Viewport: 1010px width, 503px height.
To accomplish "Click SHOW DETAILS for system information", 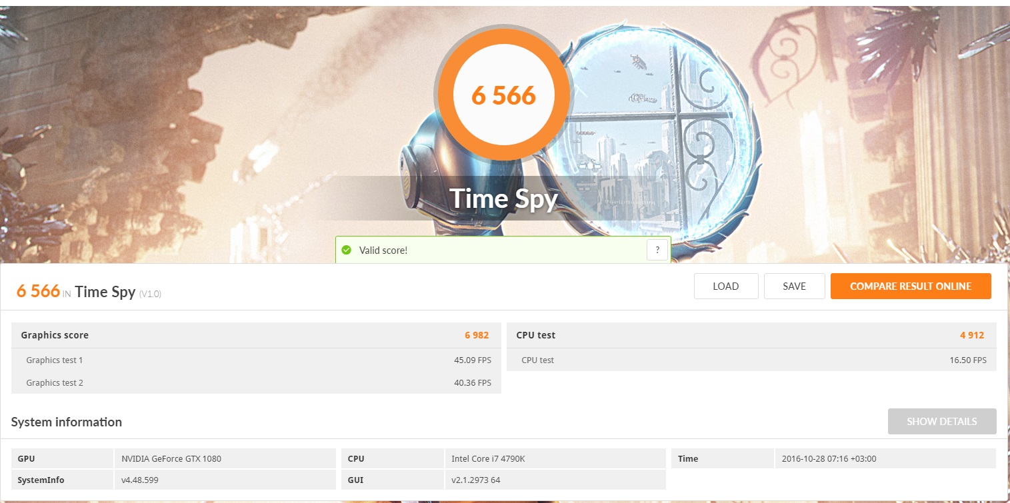I will coord(942,422).
